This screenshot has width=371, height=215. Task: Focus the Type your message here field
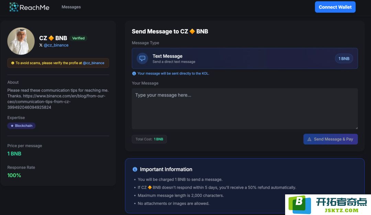click(x=245, y=109)
